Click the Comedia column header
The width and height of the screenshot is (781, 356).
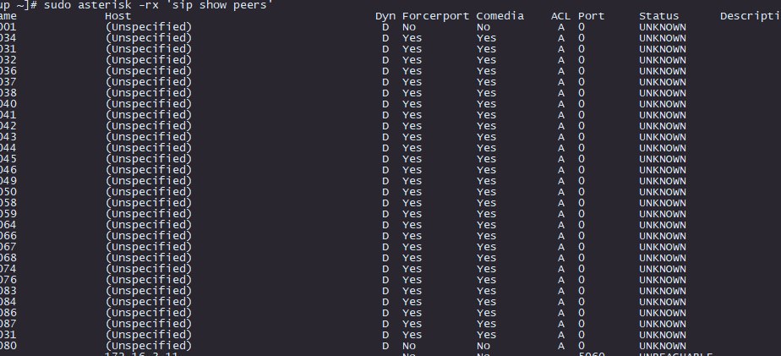click(x=500, y=16)
